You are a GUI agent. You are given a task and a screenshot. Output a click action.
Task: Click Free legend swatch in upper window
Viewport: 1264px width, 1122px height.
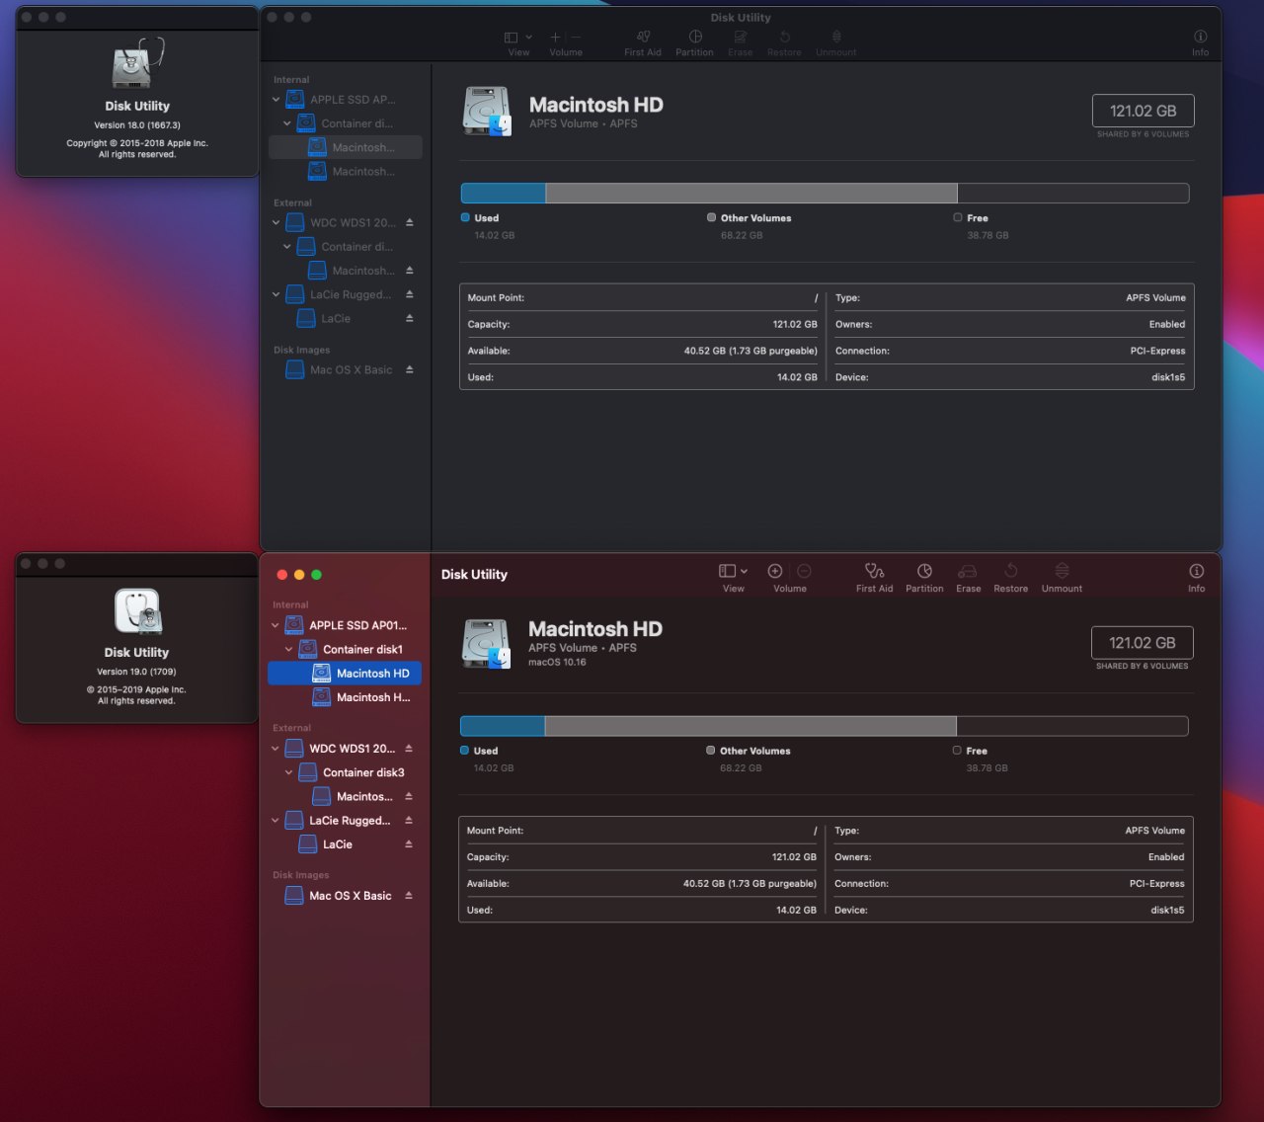tap(958, 217)
